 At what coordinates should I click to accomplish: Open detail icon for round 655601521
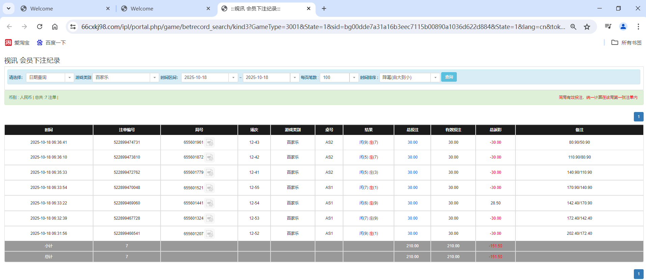pyautogui.click(x=209, y=188)
